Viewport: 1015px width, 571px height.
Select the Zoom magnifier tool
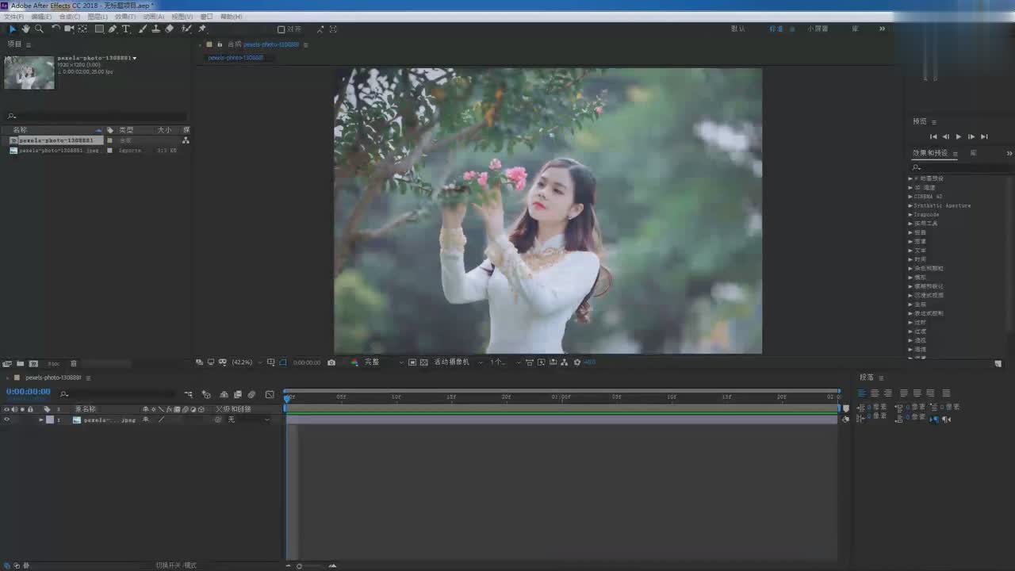39,29
